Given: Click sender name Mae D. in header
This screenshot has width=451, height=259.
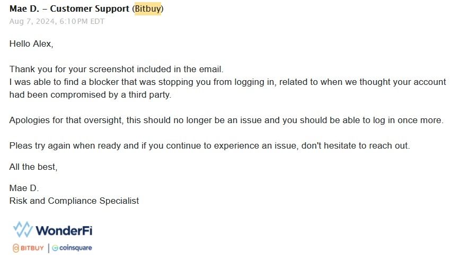Looking at the screenshot, I should point(24,8).
